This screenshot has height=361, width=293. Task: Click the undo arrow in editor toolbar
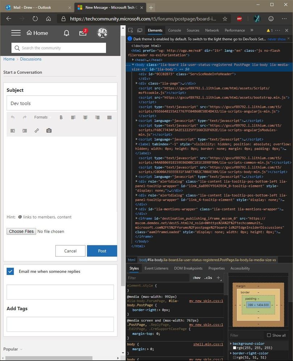pos(13,117)
